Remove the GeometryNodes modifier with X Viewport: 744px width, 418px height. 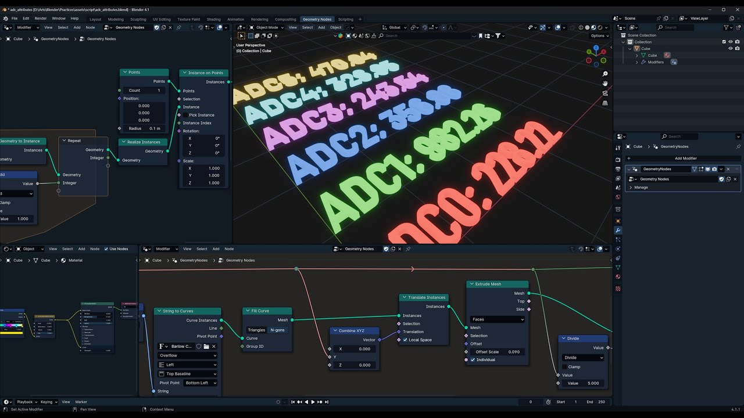point(728,169)
